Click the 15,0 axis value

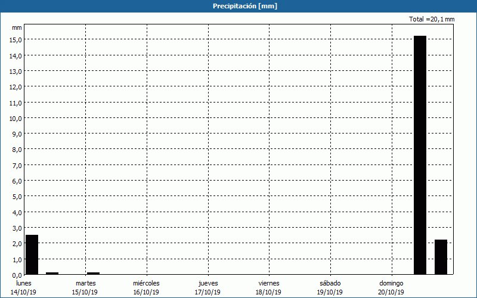(x=16, y=40)
